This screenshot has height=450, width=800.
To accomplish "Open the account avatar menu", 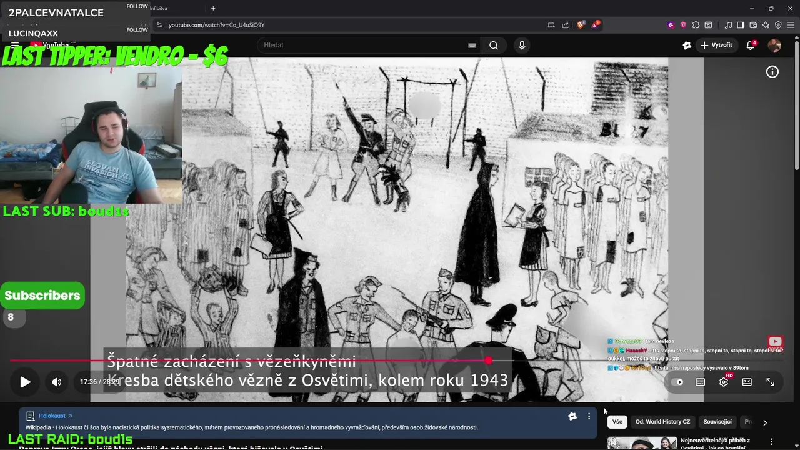I will (x=774, y=45).
